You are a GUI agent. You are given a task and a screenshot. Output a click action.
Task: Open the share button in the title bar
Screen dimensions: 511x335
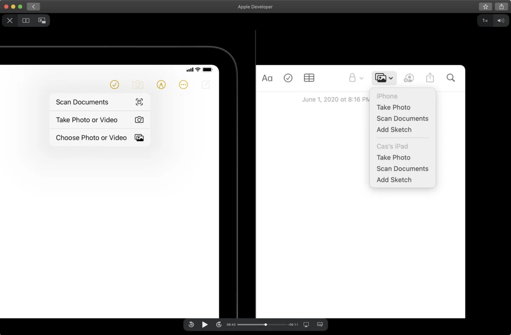502,6
